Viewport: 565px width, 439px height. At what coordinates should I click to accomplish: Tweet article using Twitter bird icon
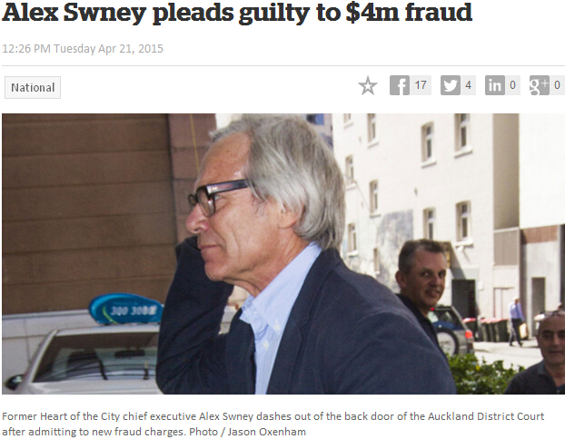(x=451, y=85)
